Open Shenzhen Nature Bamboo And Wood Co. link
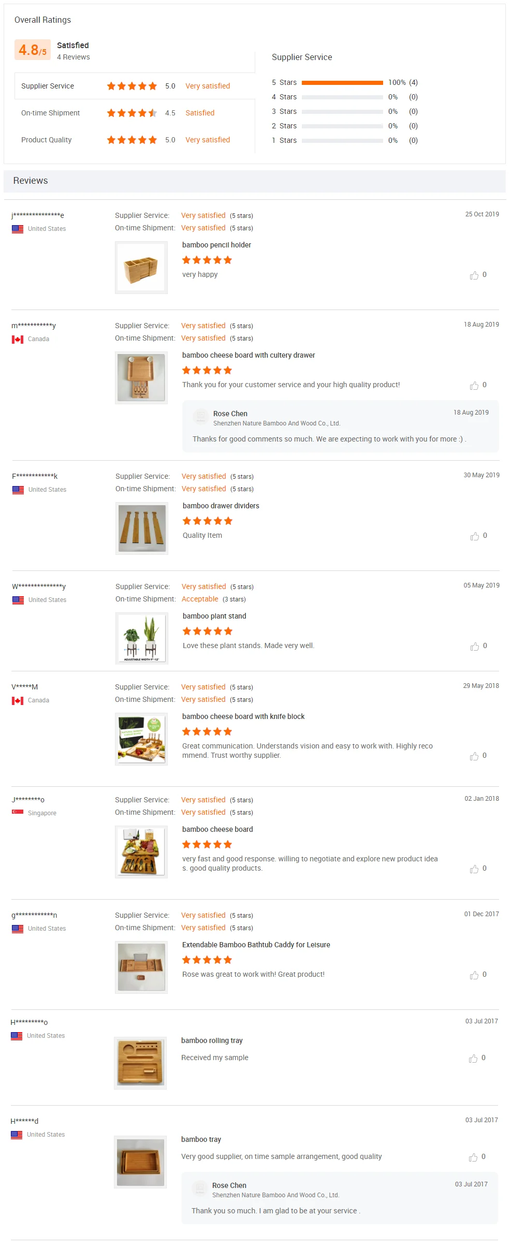The image size is (511, 1248). pos(276,423)
